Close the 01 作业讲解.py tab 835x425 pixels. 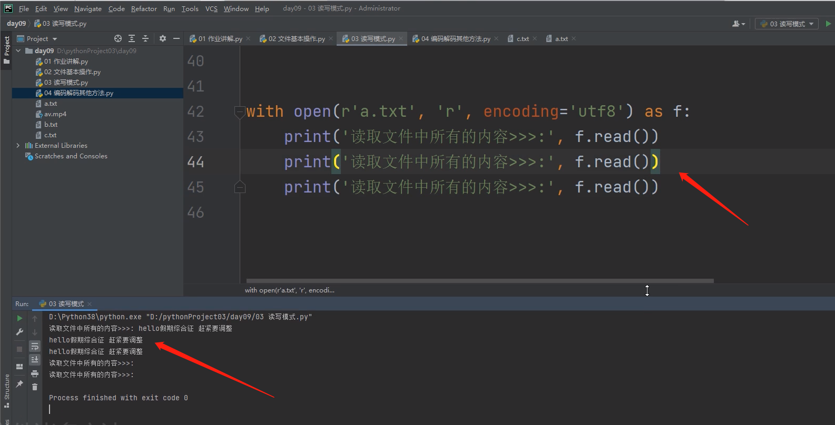click(x=248, y=38)
